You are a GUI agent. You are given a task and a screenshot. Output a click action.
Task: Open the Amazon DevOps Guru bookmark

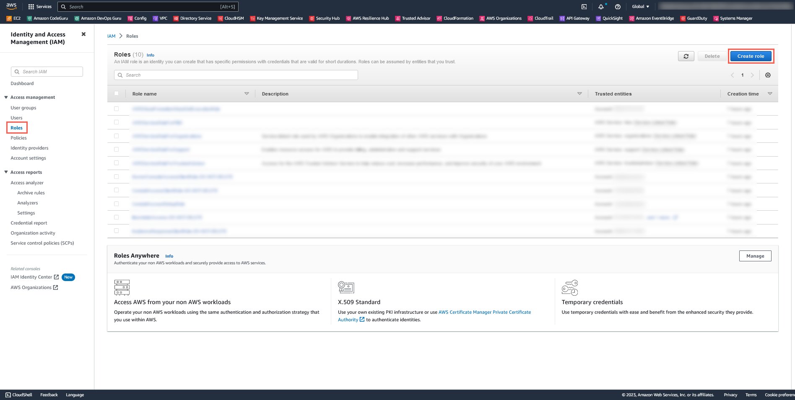[98, 18]
